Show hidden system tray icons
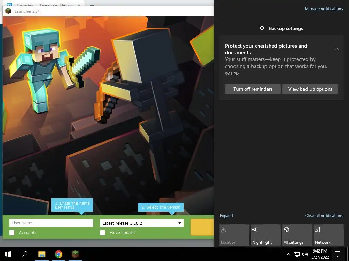 tap(288, 254)
